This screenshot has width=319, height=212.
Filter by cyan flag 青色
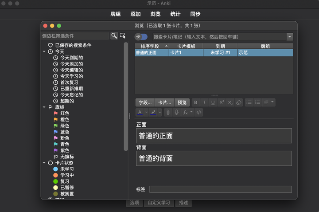(x=62, y=144)
